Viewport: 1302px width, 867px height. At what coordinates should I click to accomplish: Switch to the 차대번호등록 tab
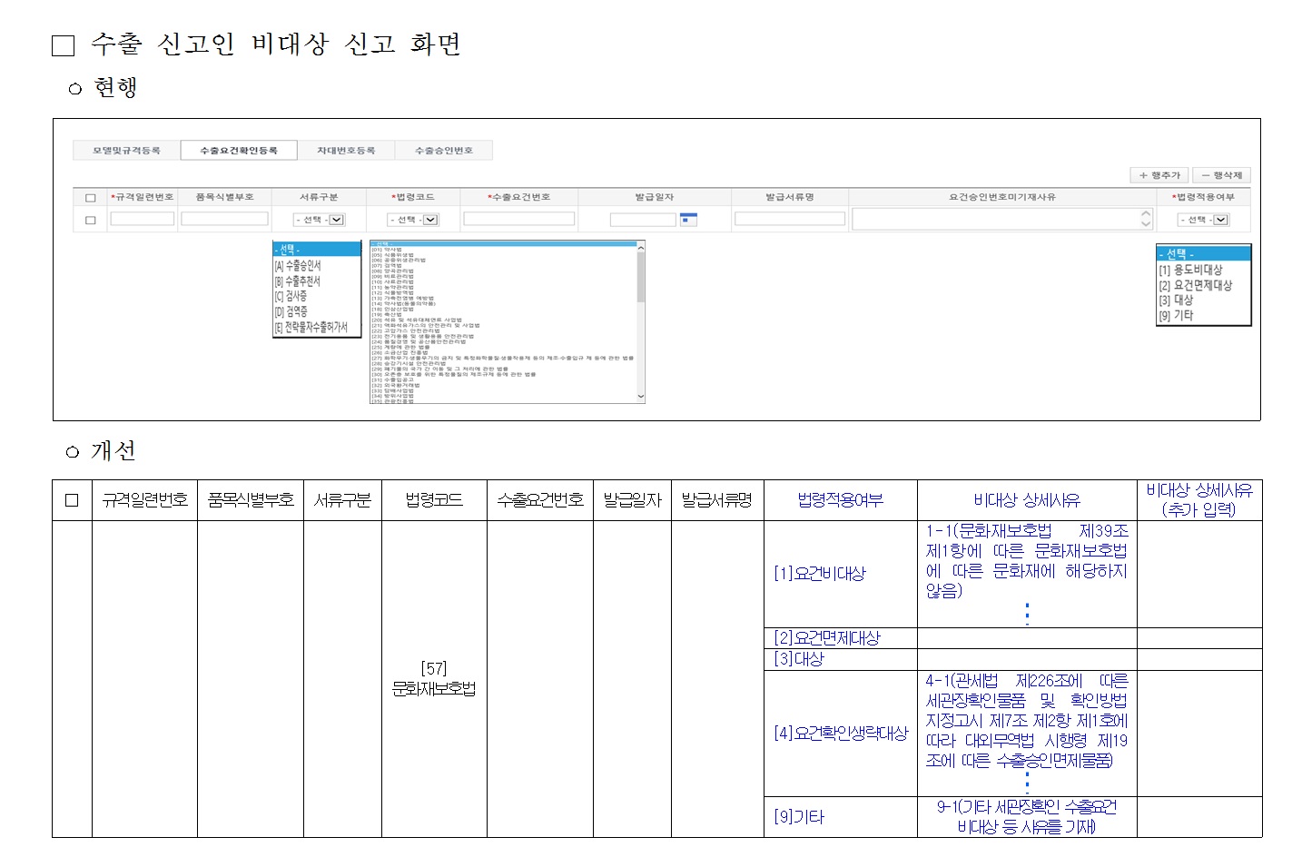(x=346, y=151)
